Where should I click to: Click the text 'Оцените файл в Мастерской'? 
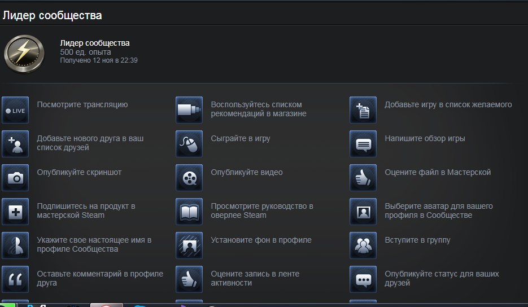click(x=438, y=172)
